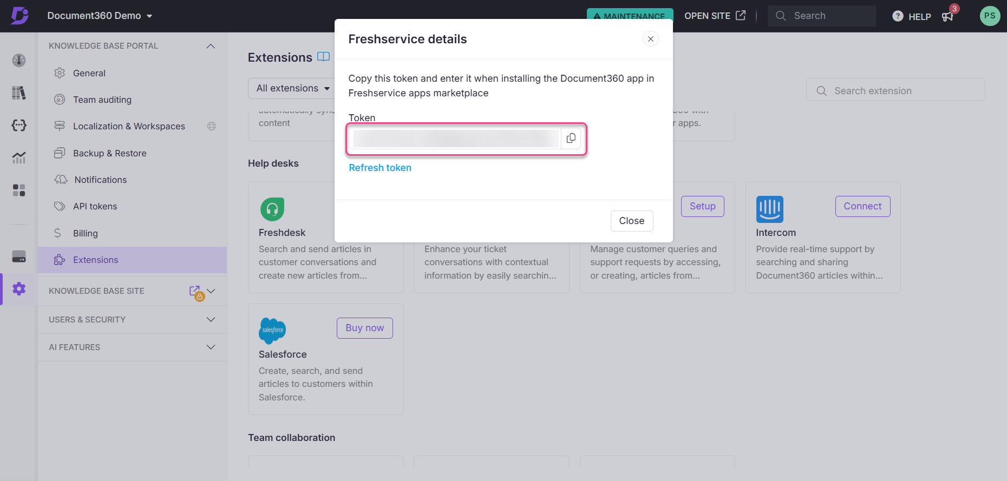Viewport: 1007px width, 481px height.
Task: Click the Close button in the dialog
Action: (x=632, y=221)
